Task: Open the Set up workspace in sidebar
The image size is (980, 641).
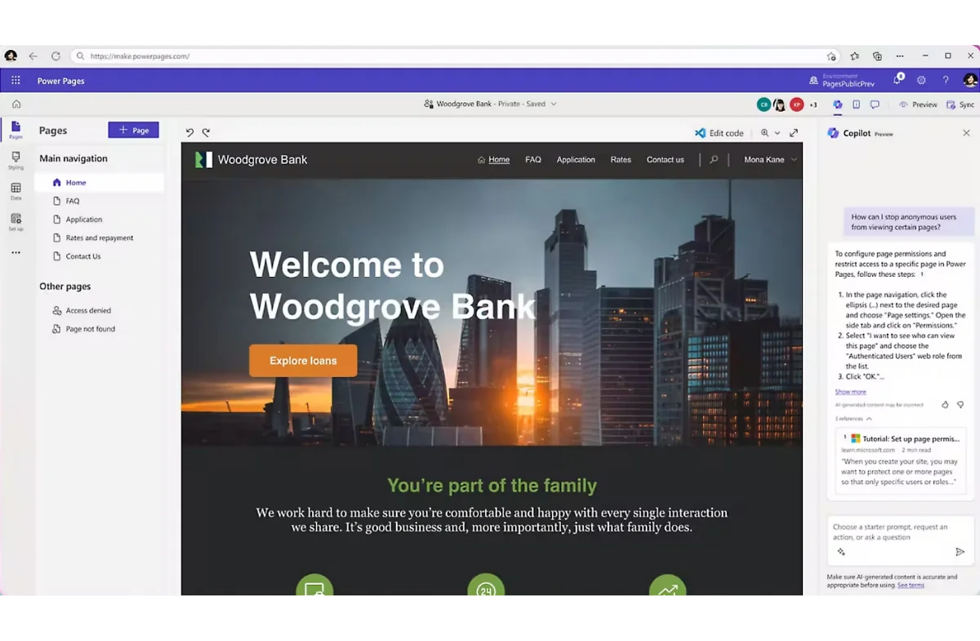Action: [x=16, y=222]
